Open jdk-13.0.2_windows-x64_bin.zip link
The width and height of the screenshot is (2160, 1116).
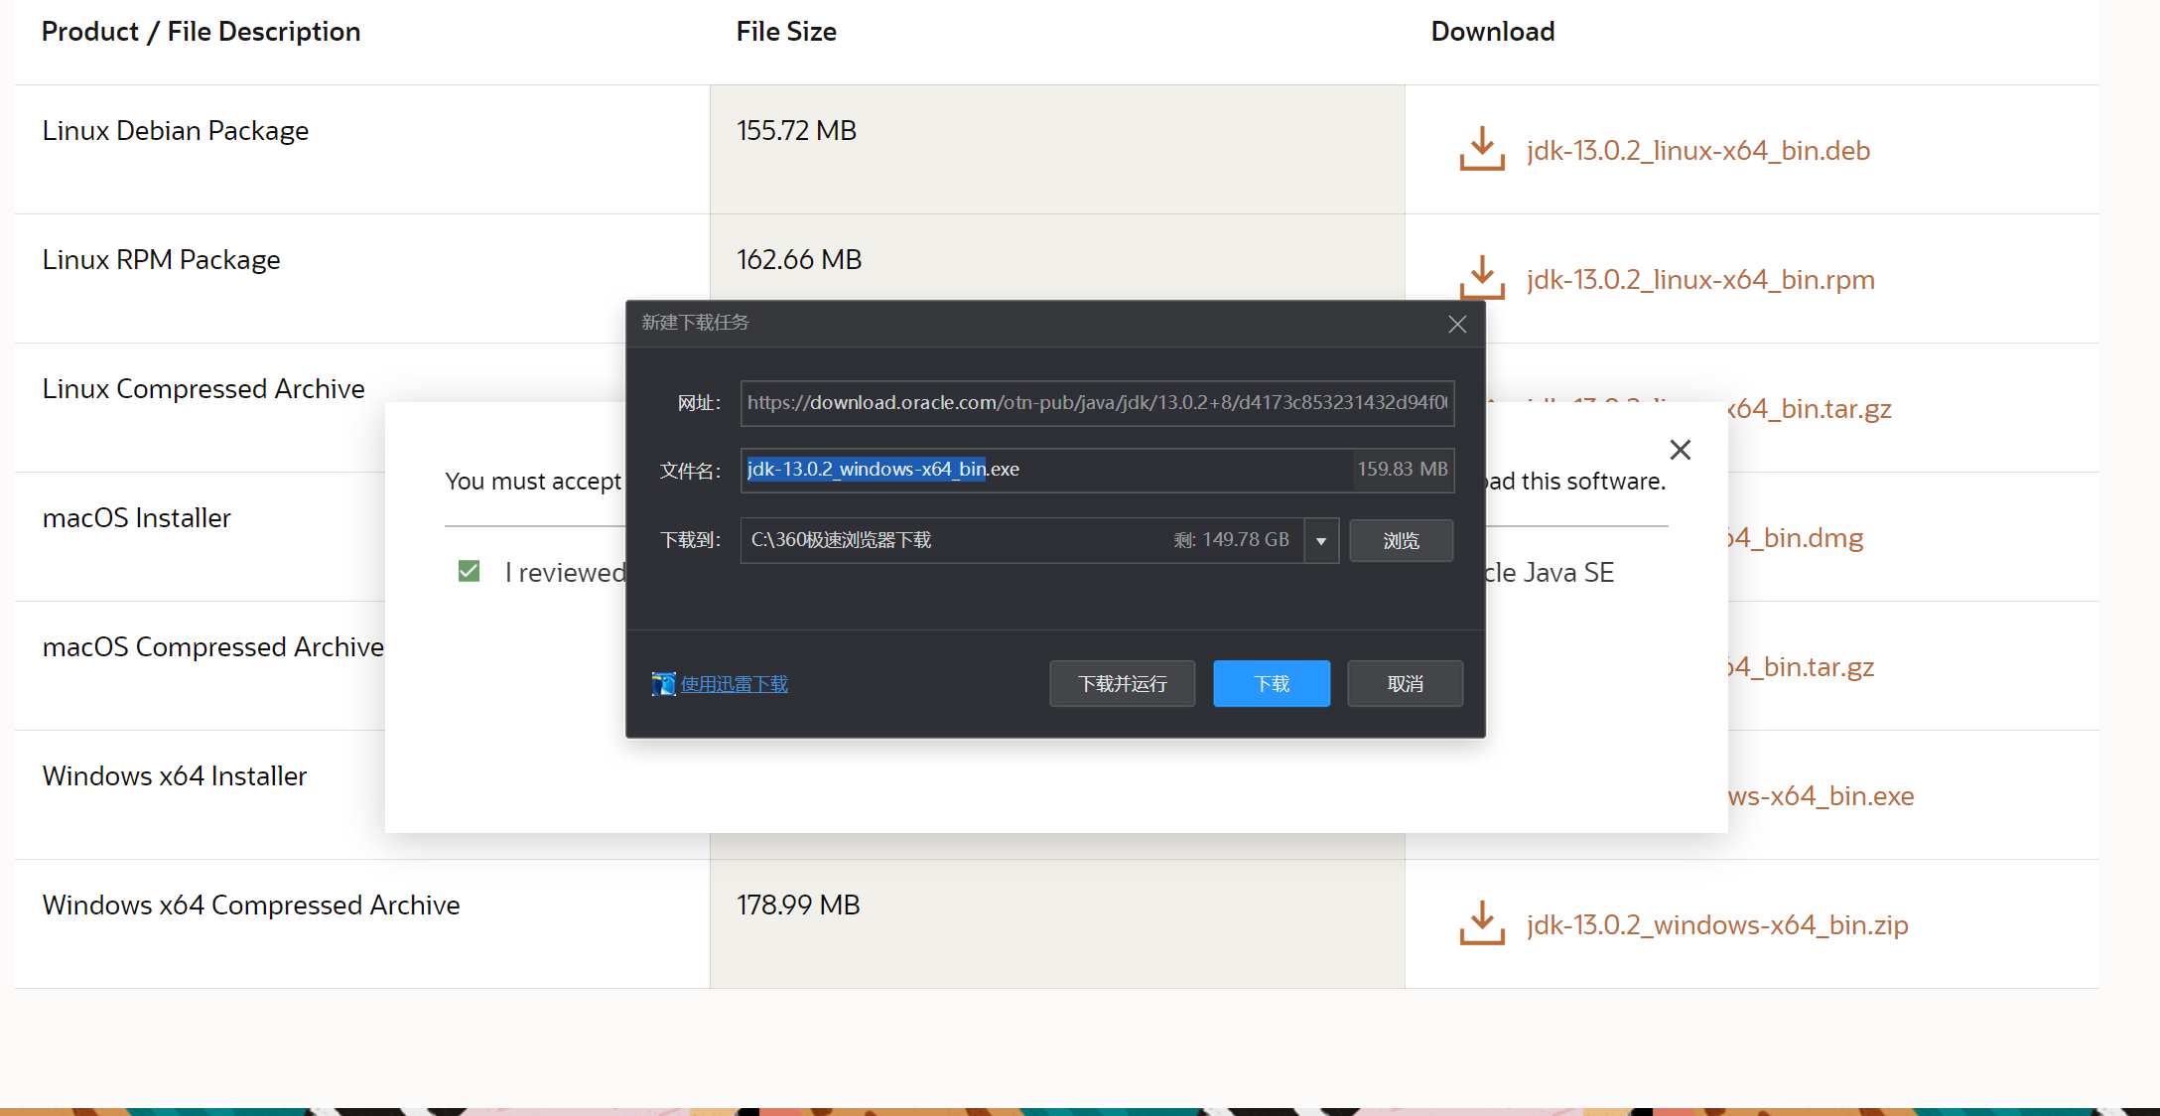point(1716,925)
